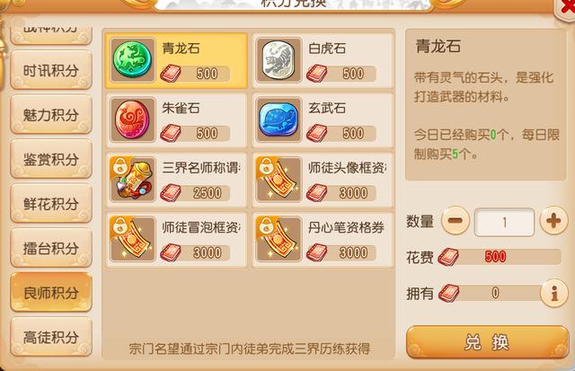Select the 丹心笔资格券 ticket icon

coord(279,239)
